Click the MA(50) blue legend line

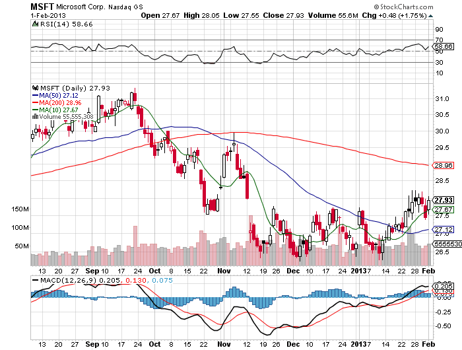35,96
